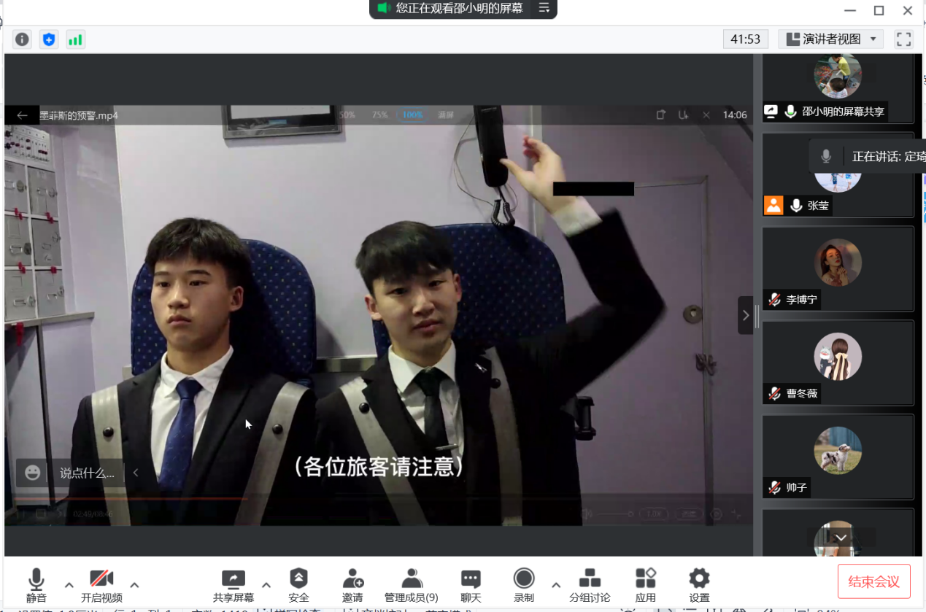Start recording with 录制 button
Image resolution: width=926 pixels, height=612 pixels.
click(524, 586)
